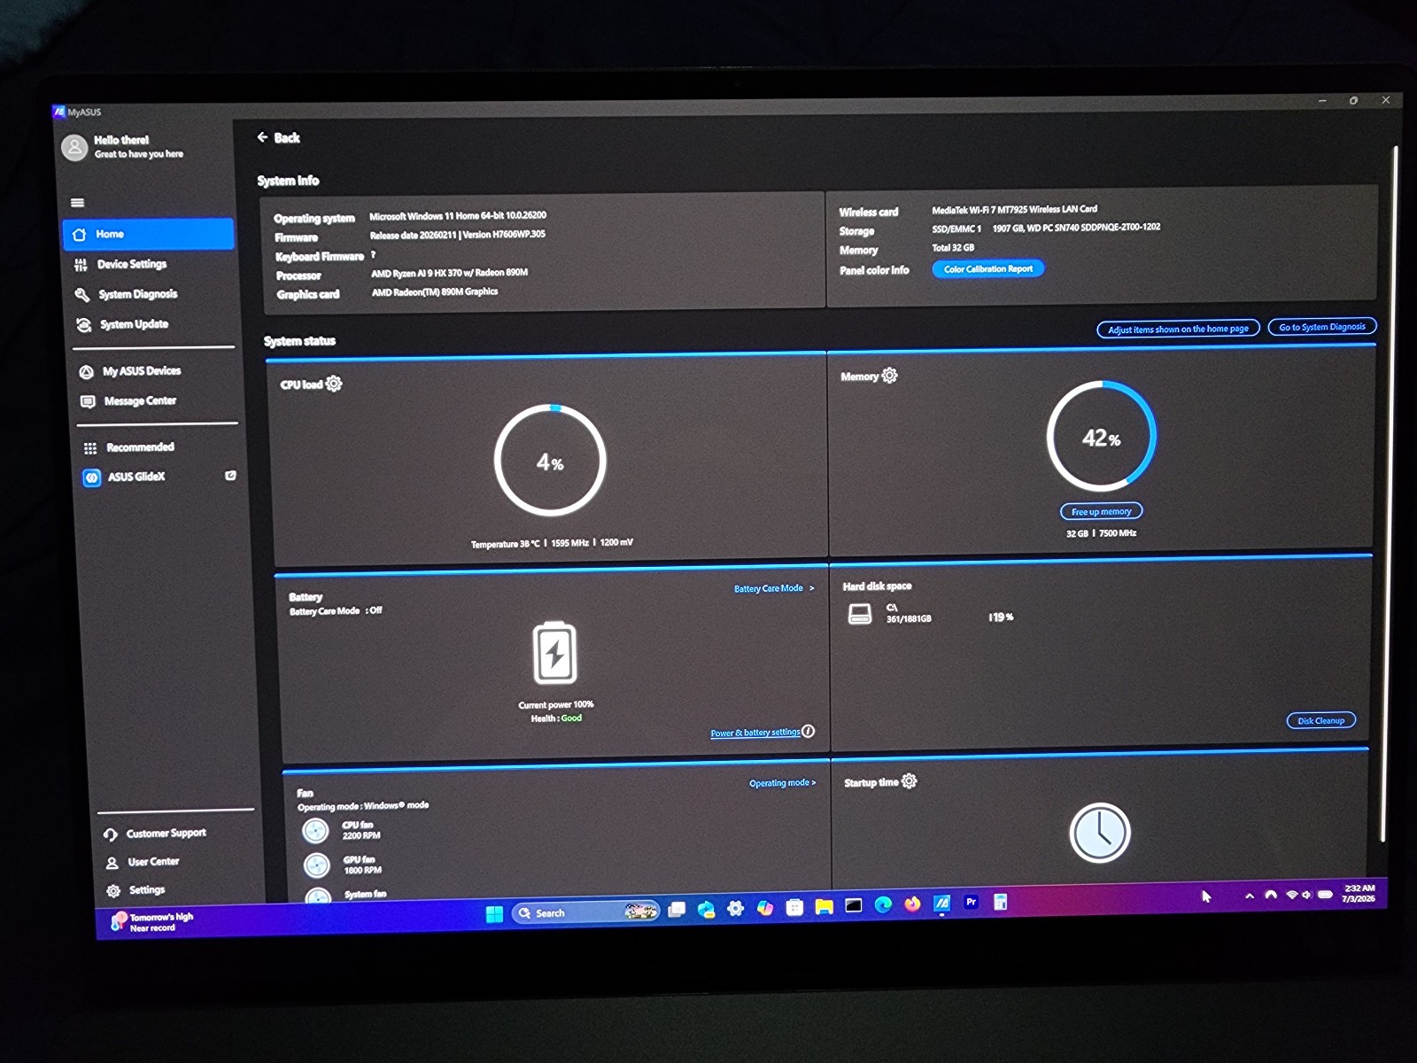Click the Memory 42% gauge
The width and height of the screenshot is (1417, 1063).
[x=1102, y=437]
